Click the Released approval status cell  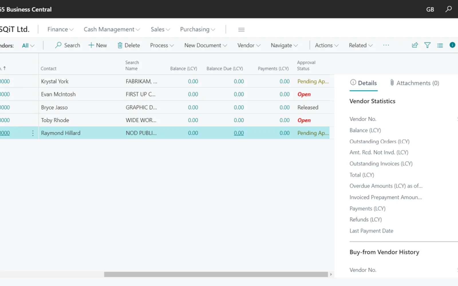pyautogui.click(x=308, y=107)
